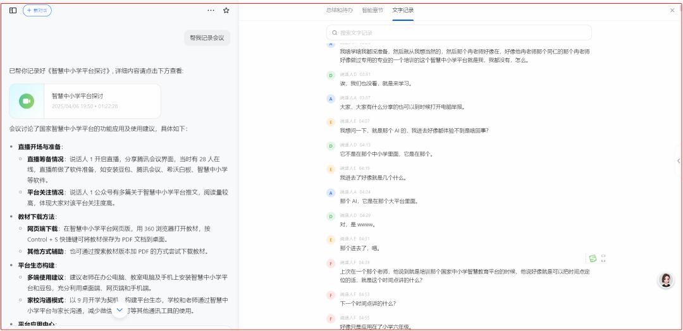Collapse the side panel via right-edge chevron
The height and width of the screenshot is (331, 683).
[x=679, y=161]
